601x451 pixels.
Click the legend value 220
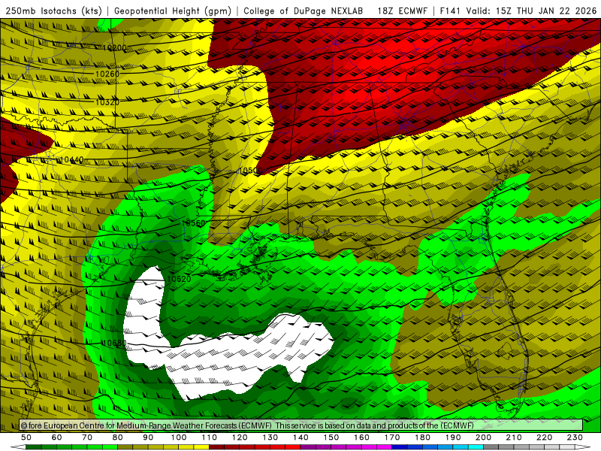[545, 437]
